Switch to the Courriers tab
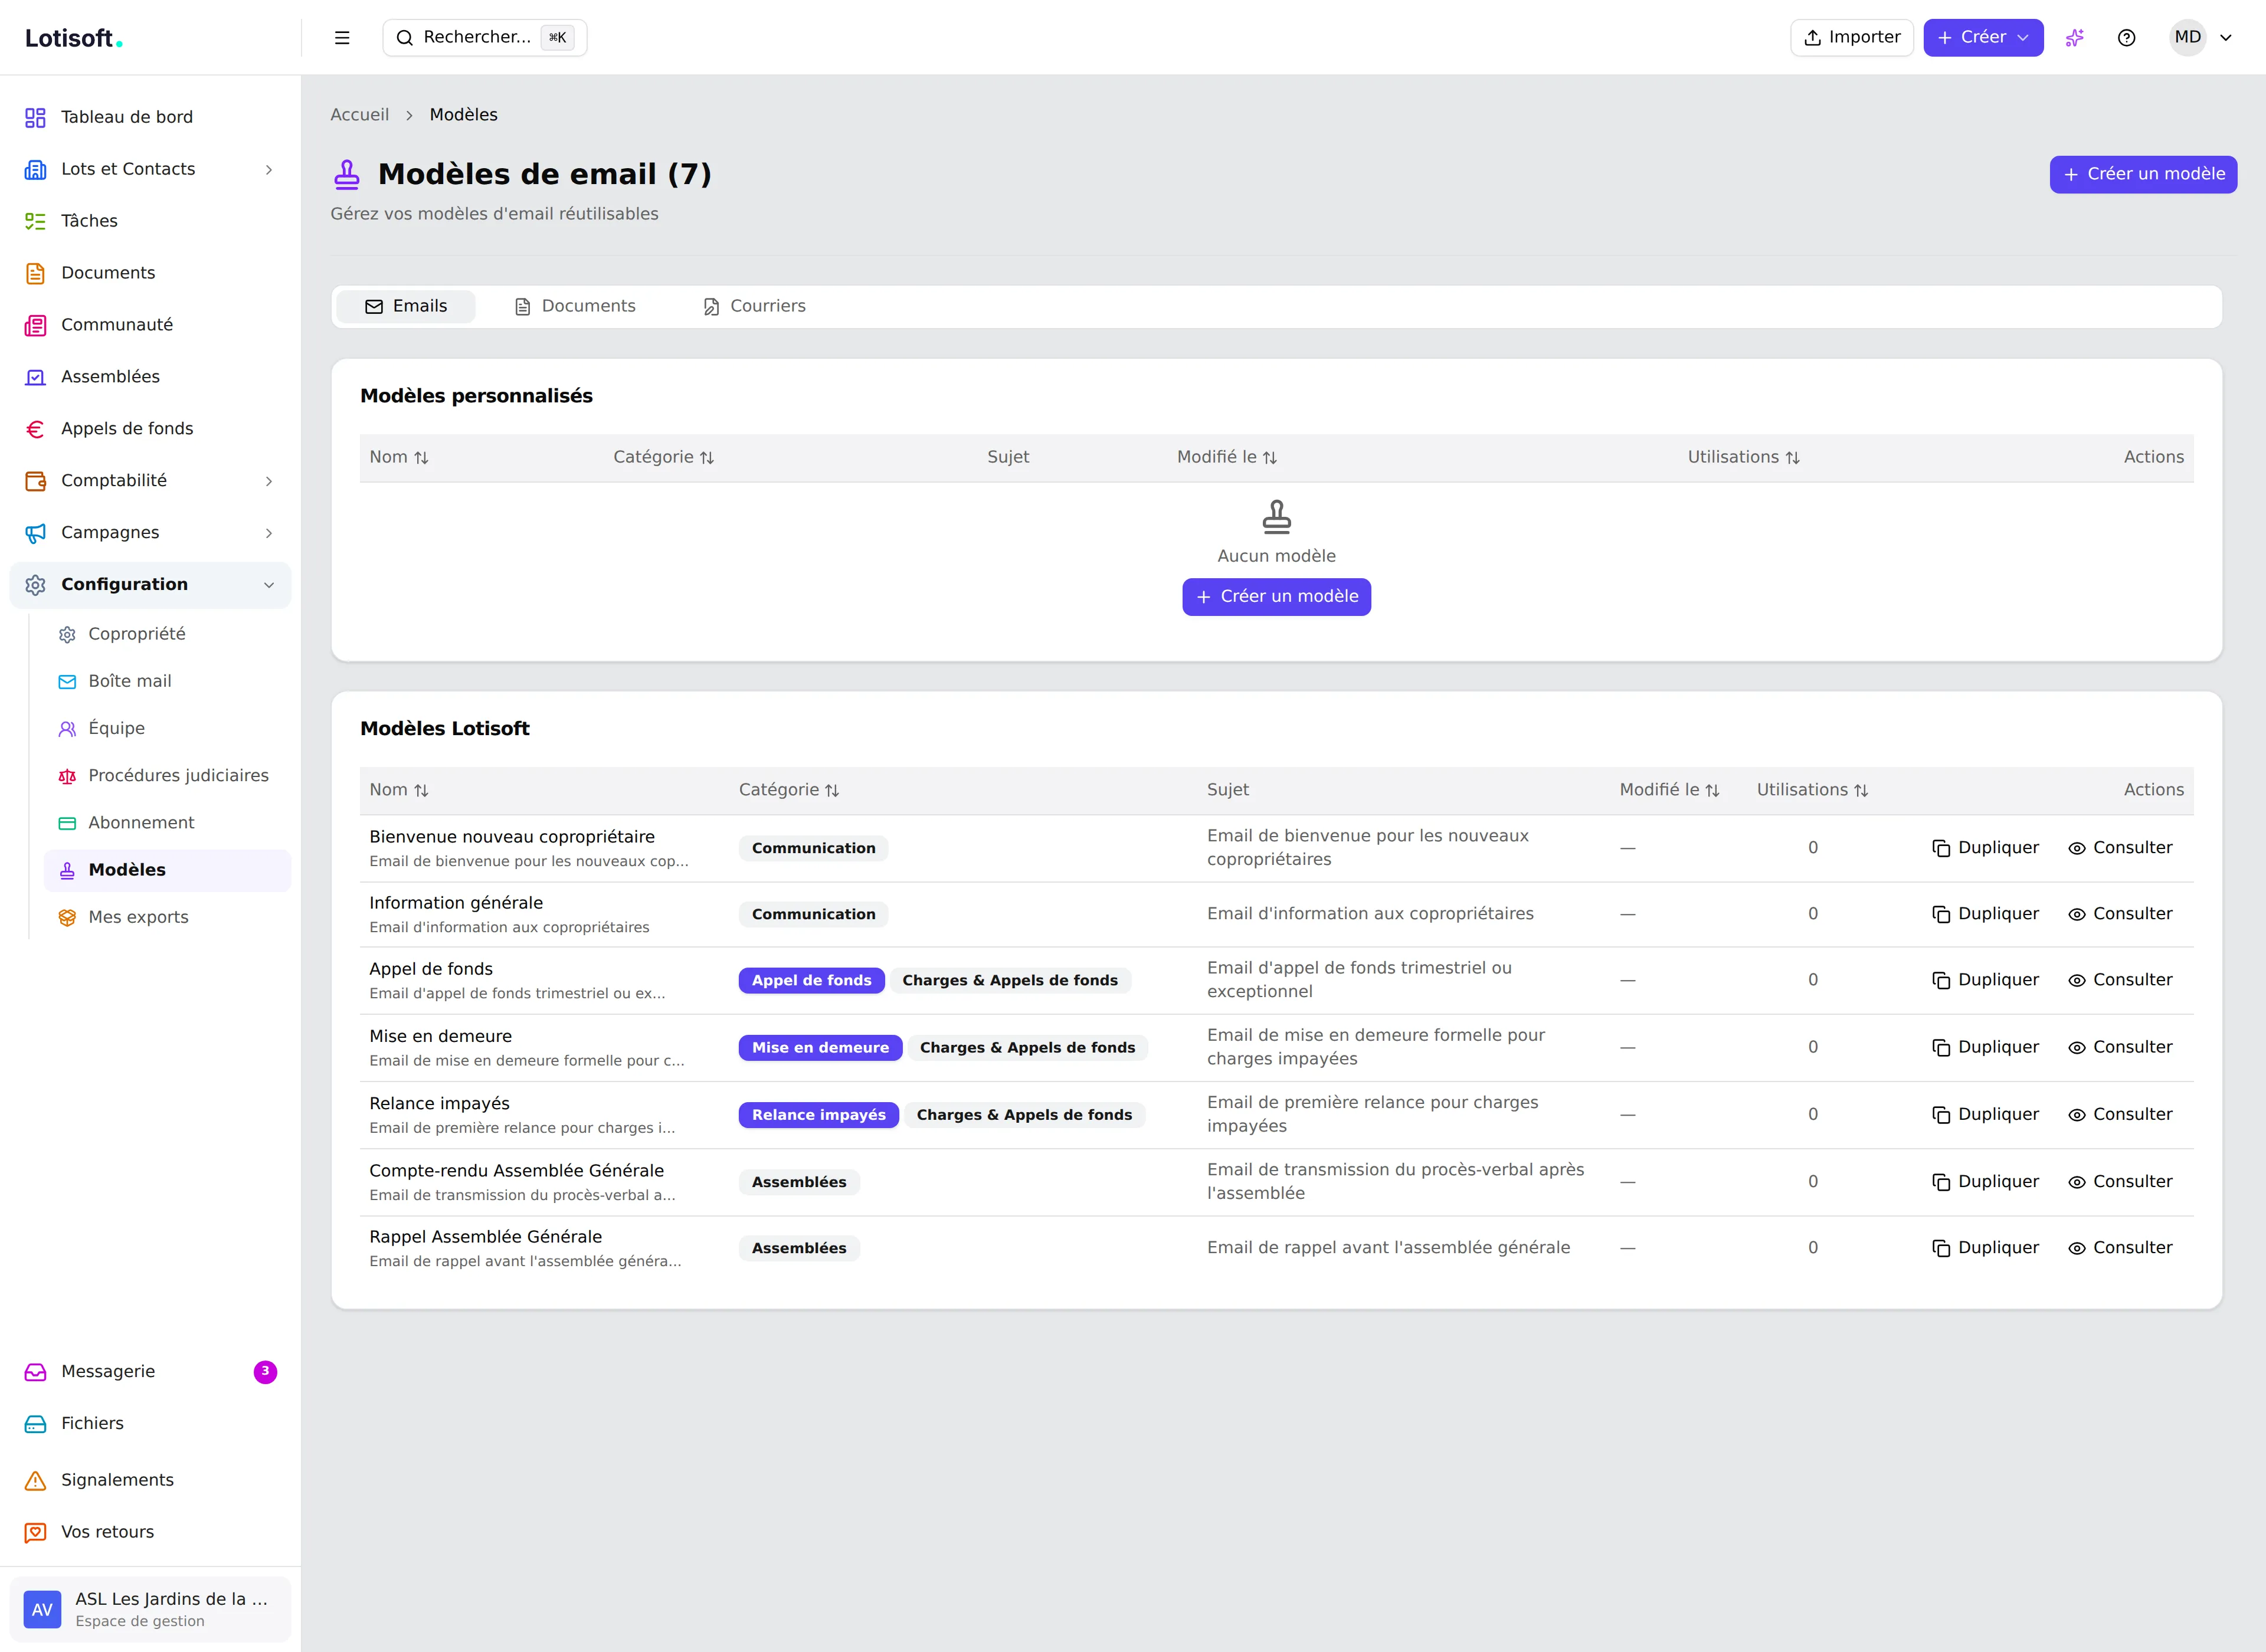This screenshot has width=2266, height=1652. (754, 307)
